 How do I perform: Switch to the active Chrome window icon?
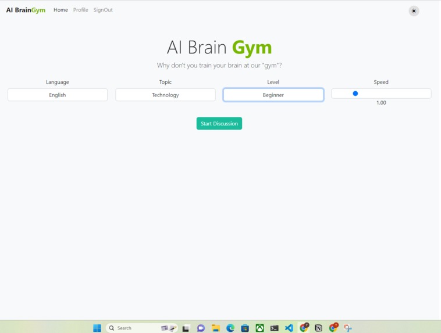[x=304, y=327]
